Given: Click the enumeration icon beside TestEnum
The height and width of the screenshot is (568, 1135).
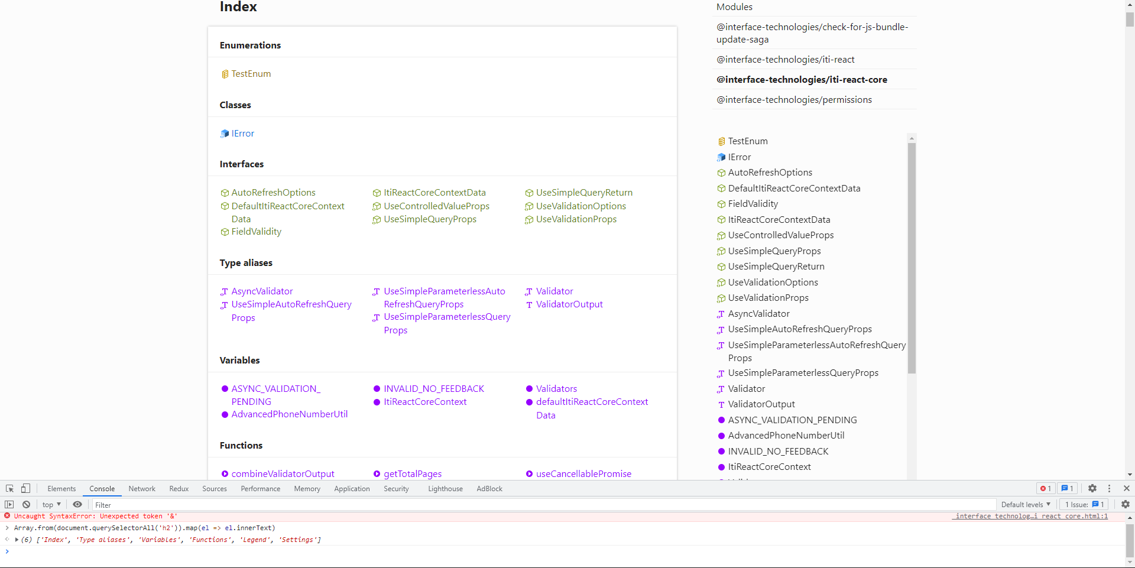Looking at the screenshot, I should tap(225, 73).
